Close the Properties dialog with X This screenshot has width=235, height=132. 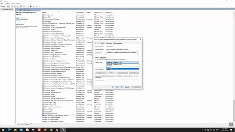140,39
